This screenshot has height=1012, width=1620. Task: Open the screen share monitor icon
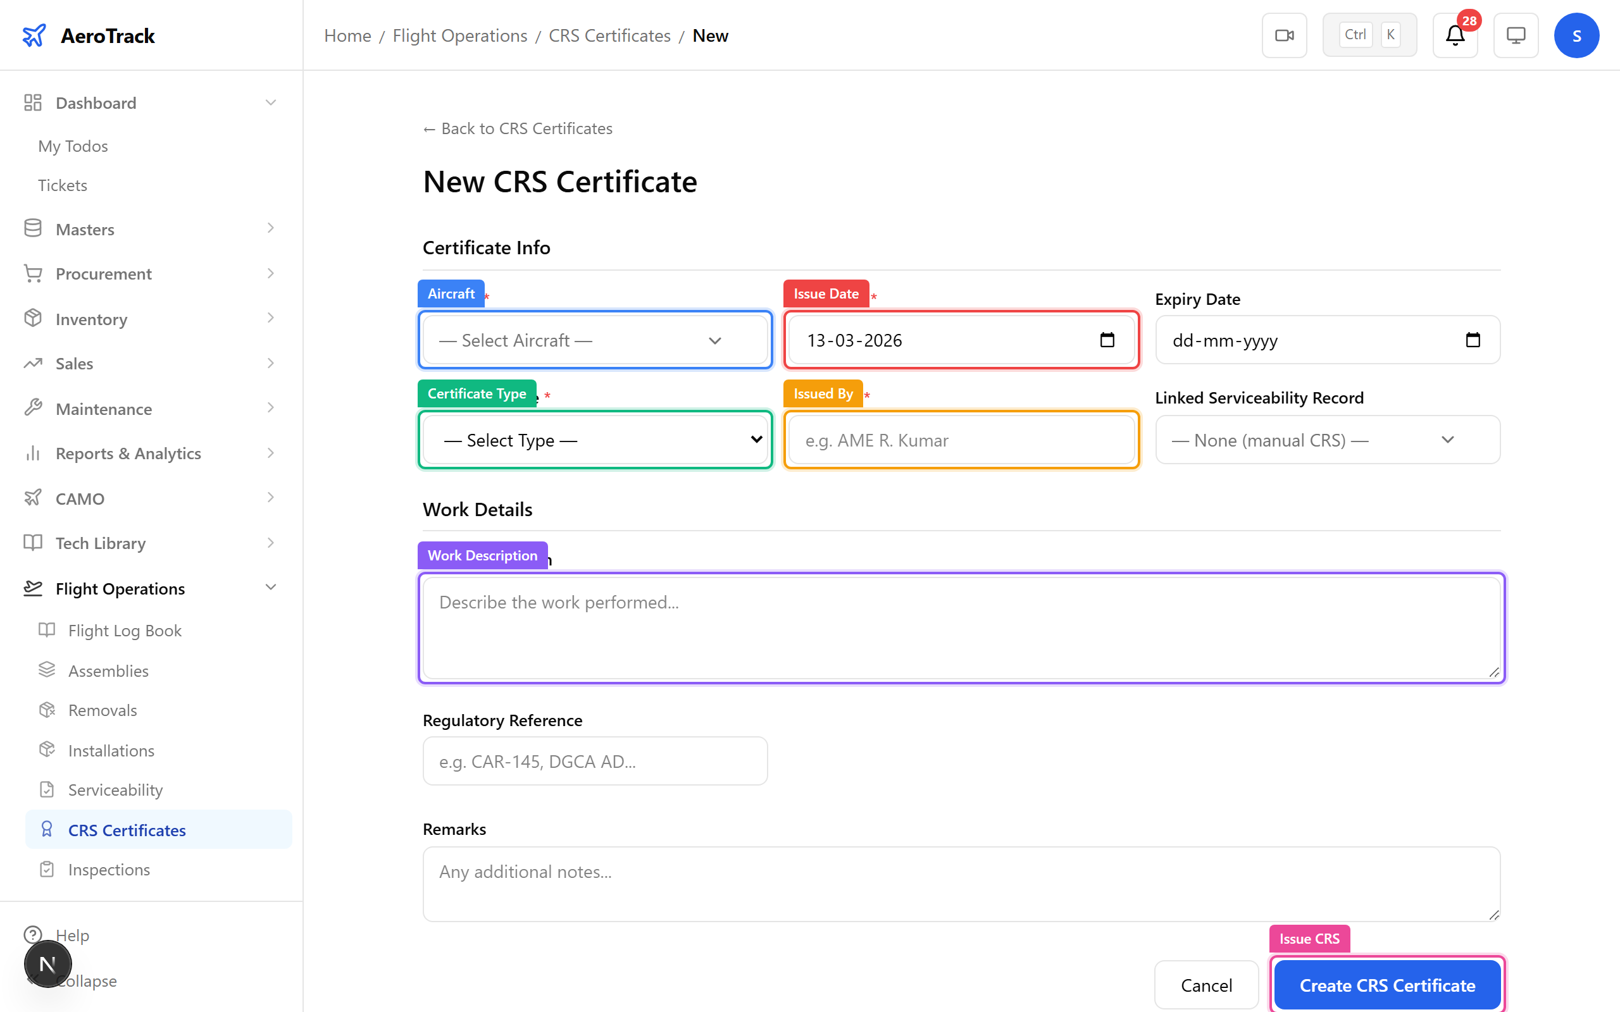1516,35
